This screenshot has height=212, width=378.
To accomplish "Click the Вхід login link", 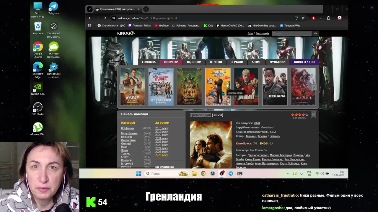I will 250,33.
